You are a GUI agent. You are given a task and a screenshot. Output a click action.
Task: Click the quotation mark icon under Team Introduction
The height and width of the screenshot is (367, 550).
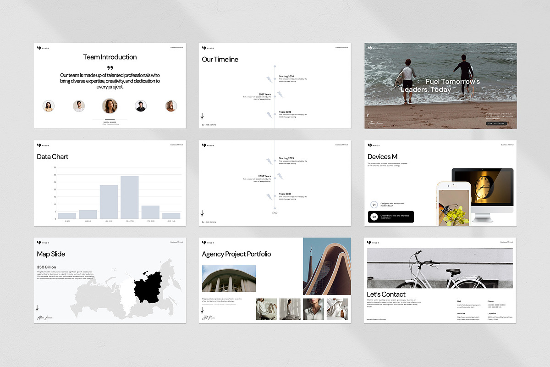[110, 68]
